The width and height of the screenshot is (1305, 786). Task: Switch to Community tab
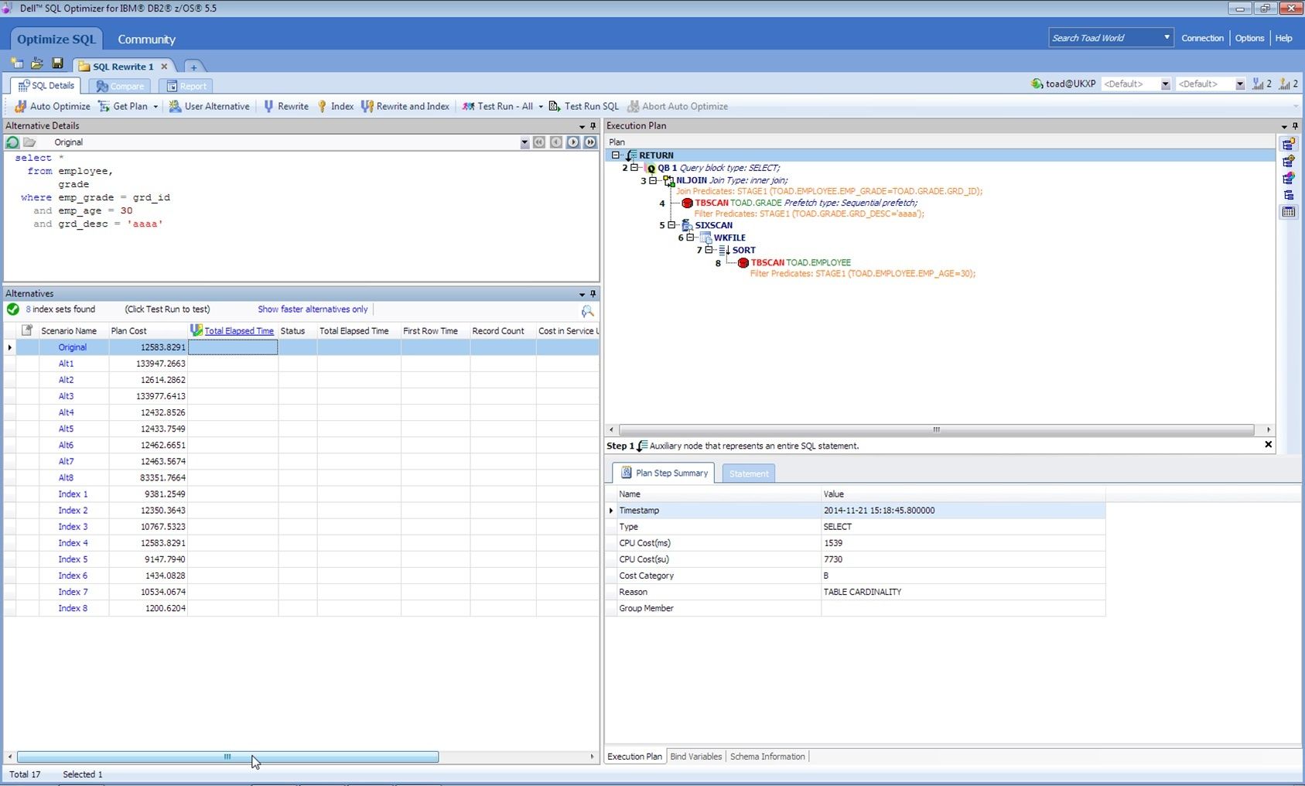tap(146, 39)
